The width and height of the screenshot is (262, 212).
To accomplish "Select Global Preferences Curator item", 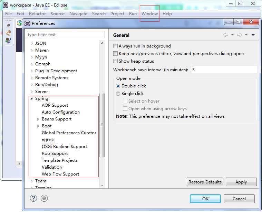I will (69, 133).
